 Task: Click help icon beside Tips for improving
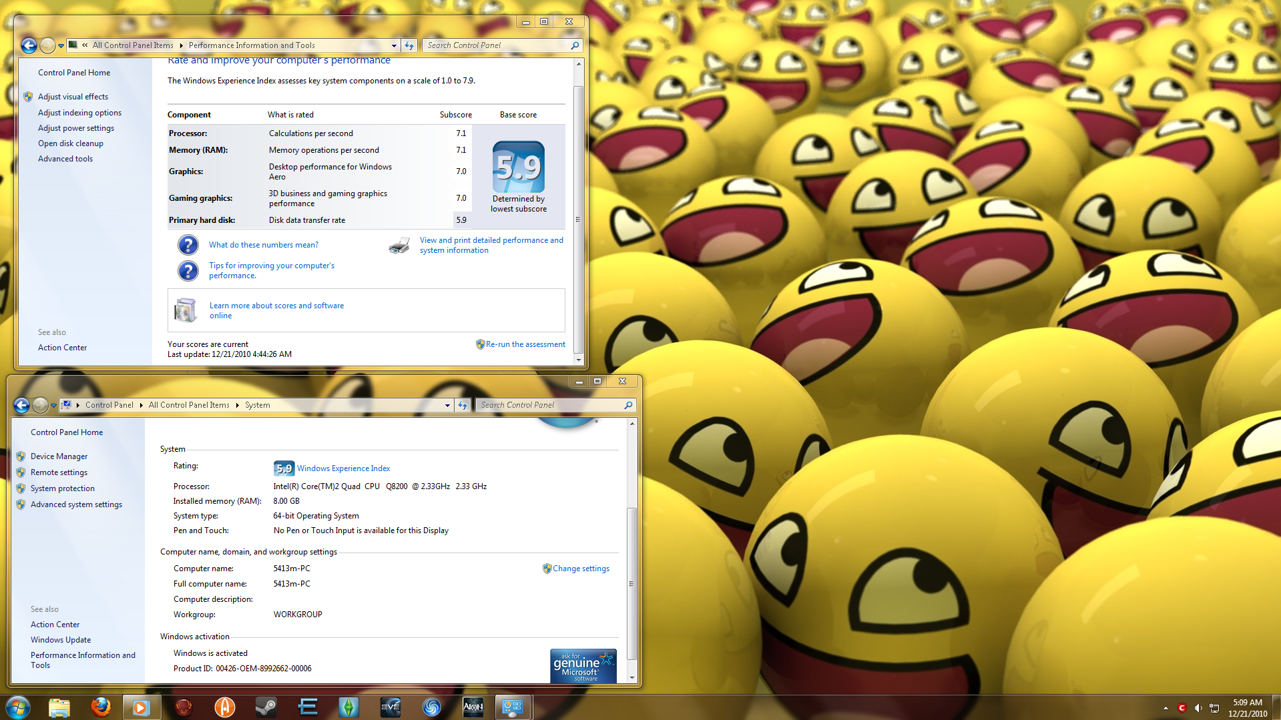[x=188, y=270]
